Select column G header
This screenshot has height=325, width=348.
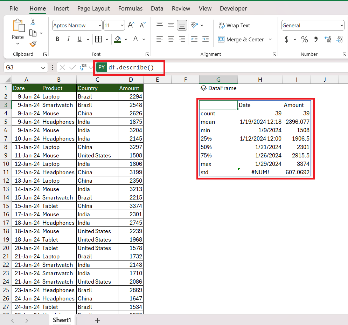click(218, 80)
